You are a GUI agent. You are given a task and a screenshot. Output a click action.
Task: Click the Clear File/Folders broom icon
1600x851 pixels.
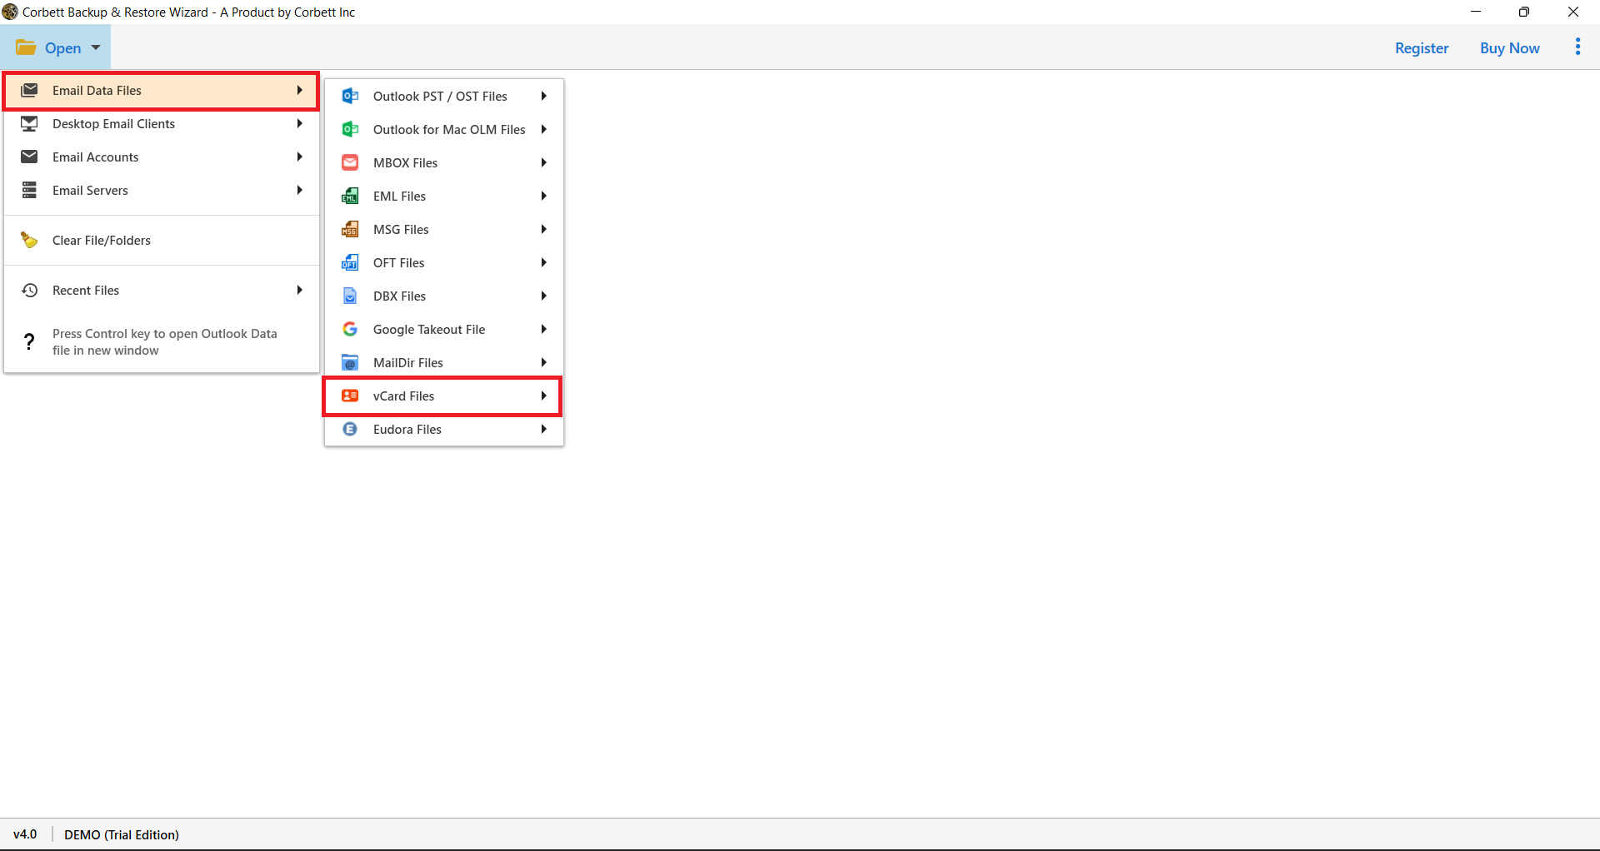tap(29, 240)
